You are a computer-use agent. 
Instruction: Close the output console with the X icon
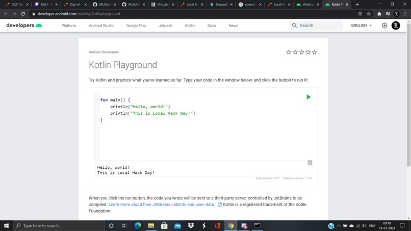tap(310, 163)
